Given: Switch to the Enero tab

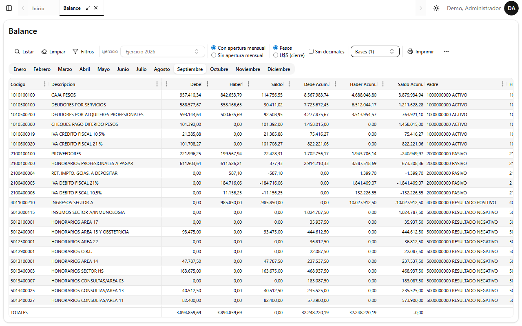Looking at the screenshot, I should coord(20,69).
